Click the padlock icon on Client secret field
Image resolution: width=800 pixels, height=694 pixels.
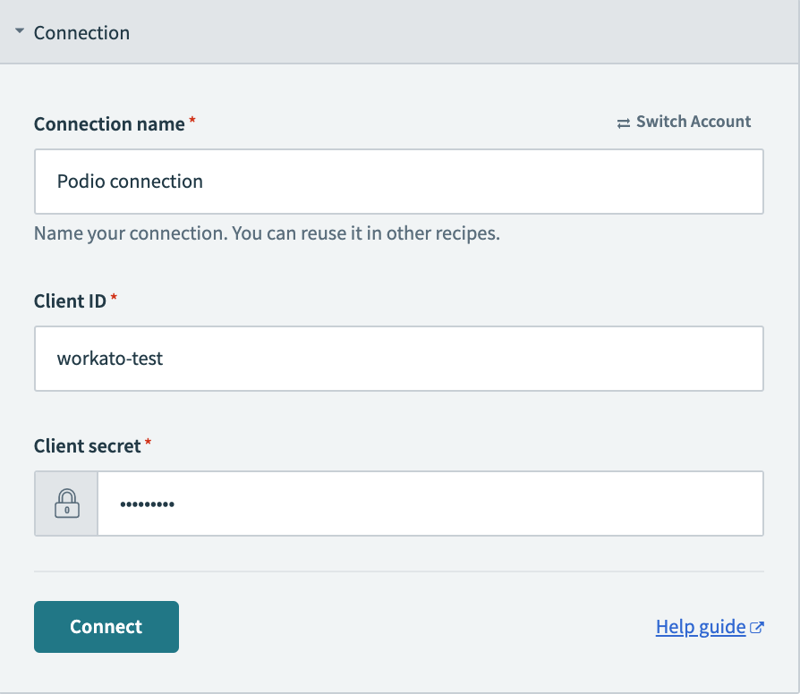tap(65, 503)
